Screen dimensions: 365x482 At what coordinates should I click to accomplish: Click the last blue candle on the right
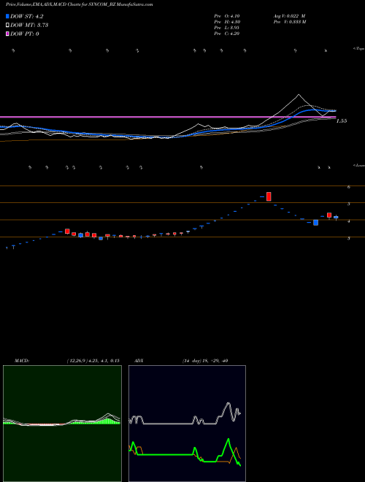(336, 218)
